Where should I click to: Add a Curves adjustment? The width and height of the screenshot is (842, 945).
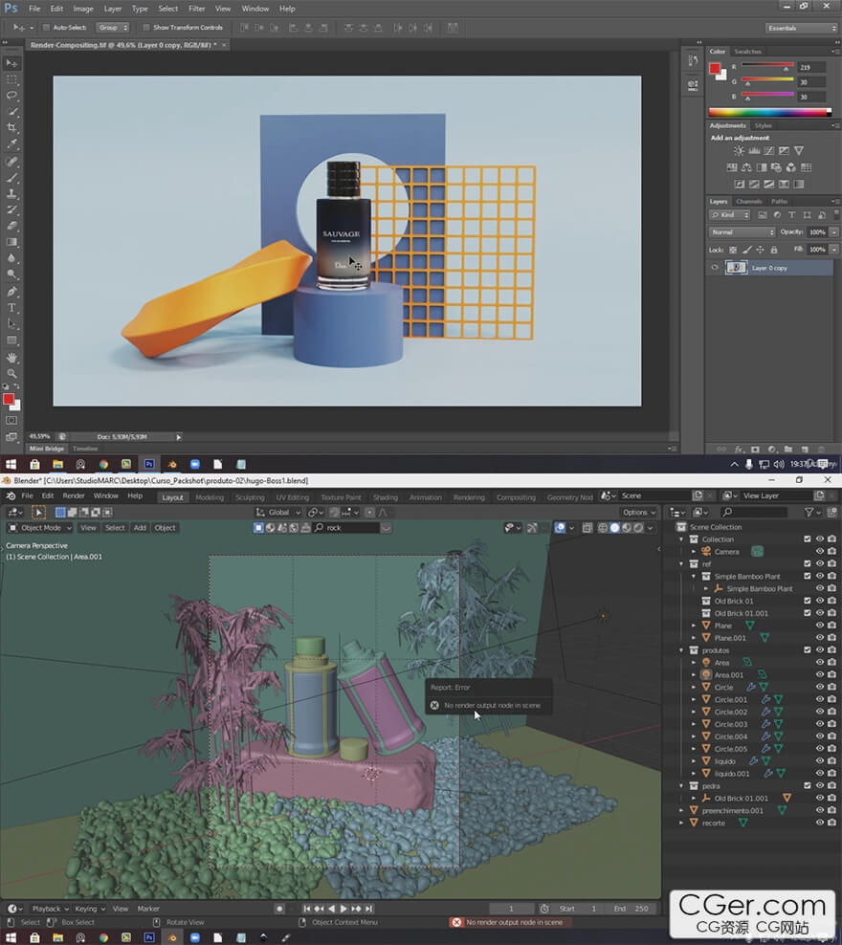769,151
